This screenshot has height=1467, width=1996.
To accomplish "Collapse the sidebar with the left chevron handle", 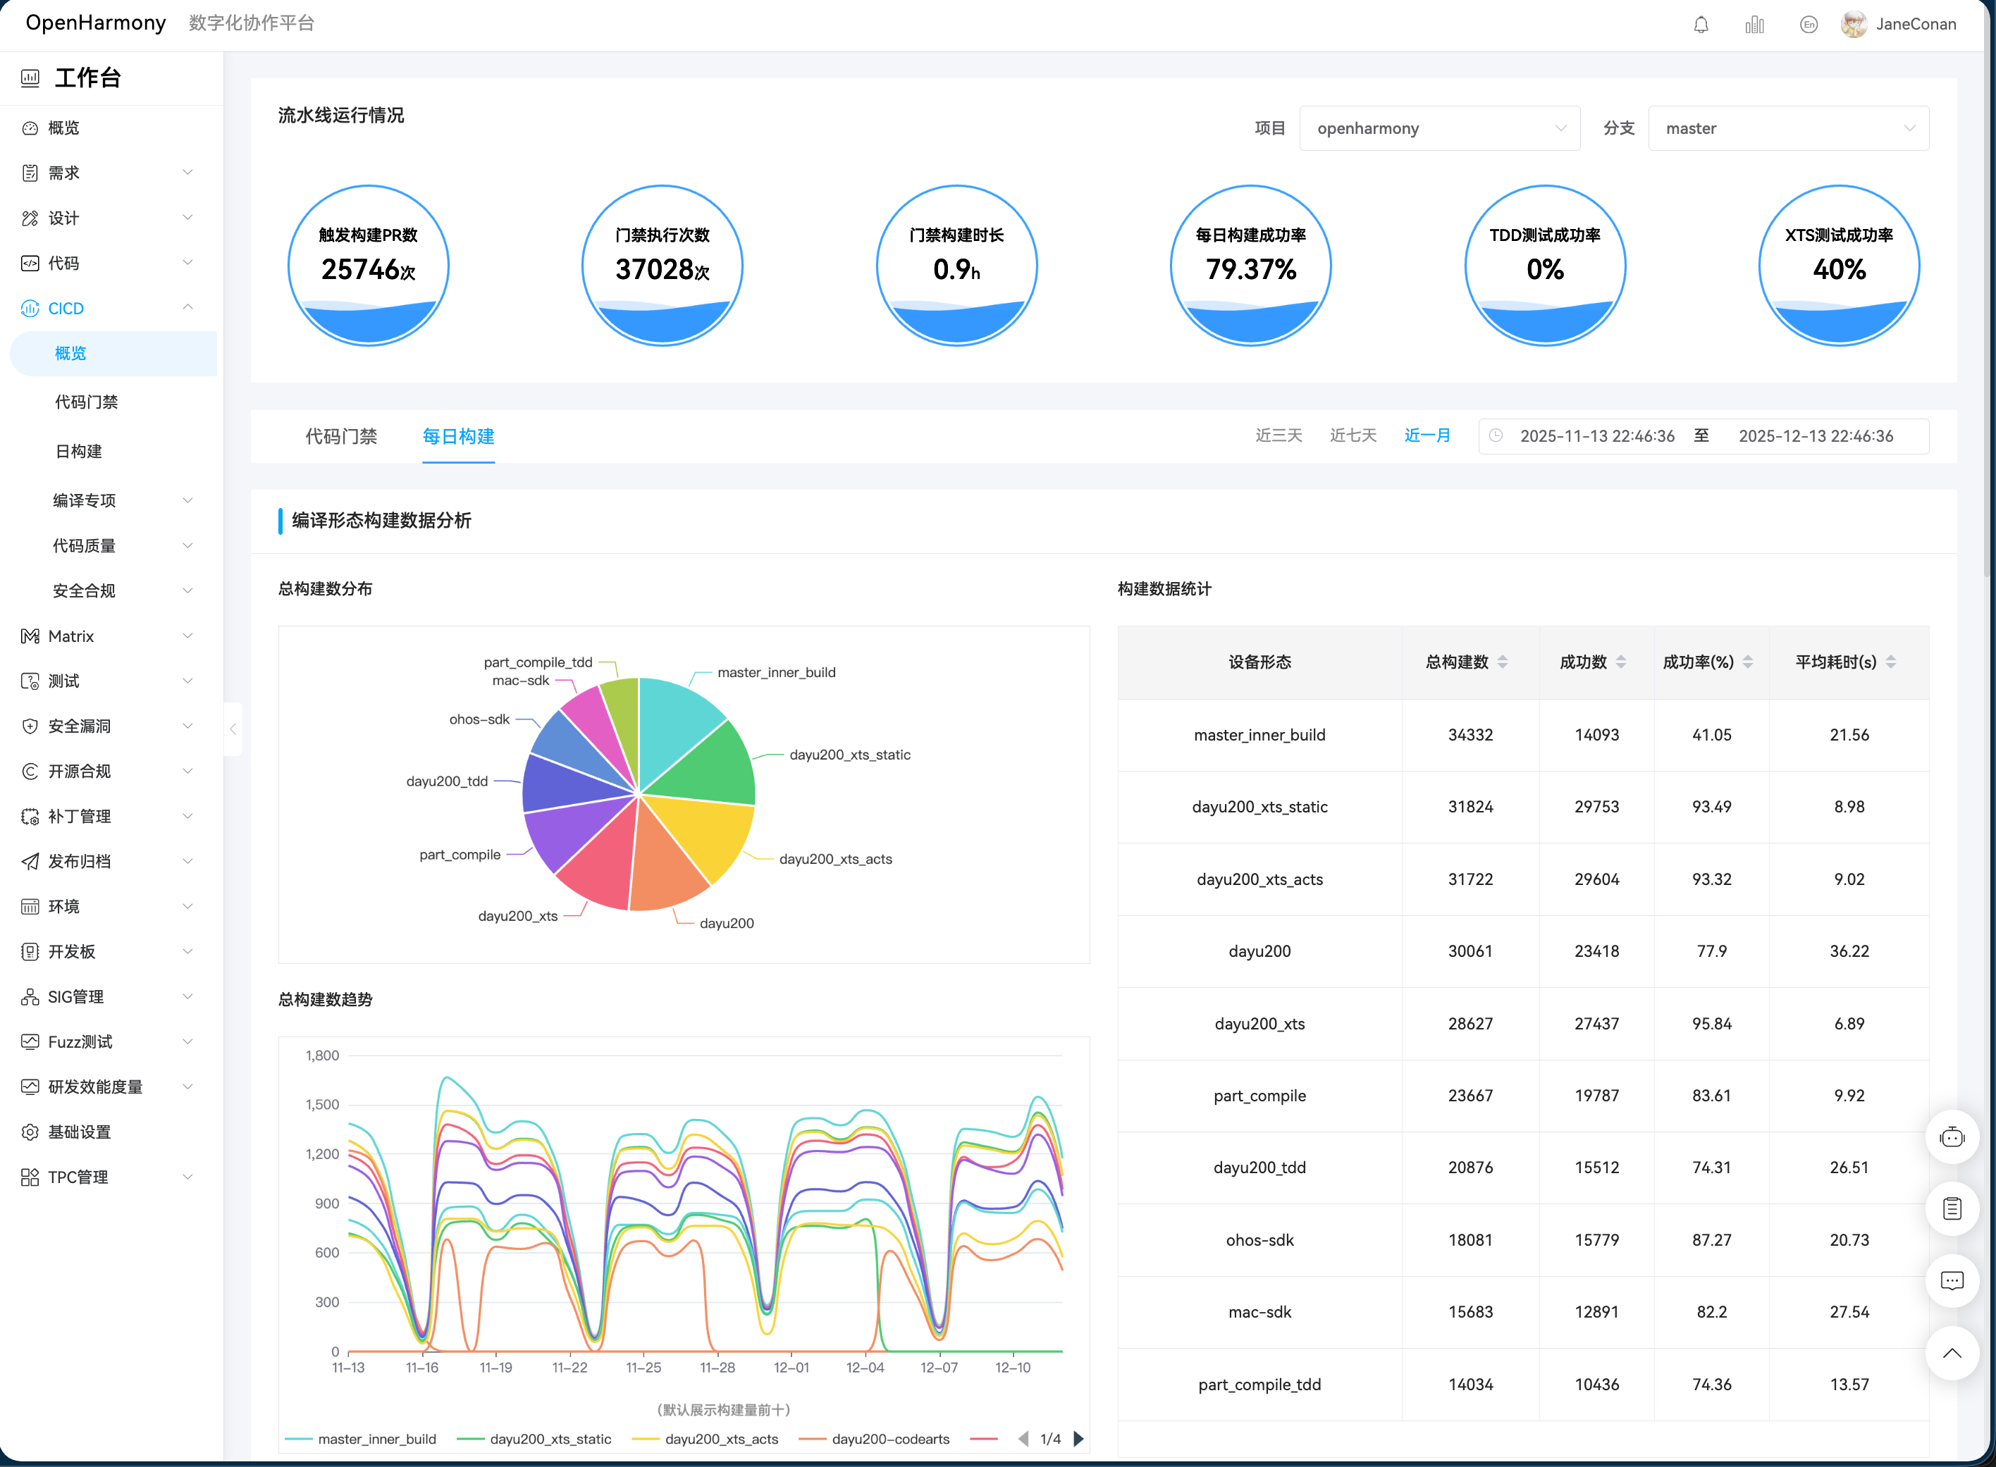I will click(233, 729).
